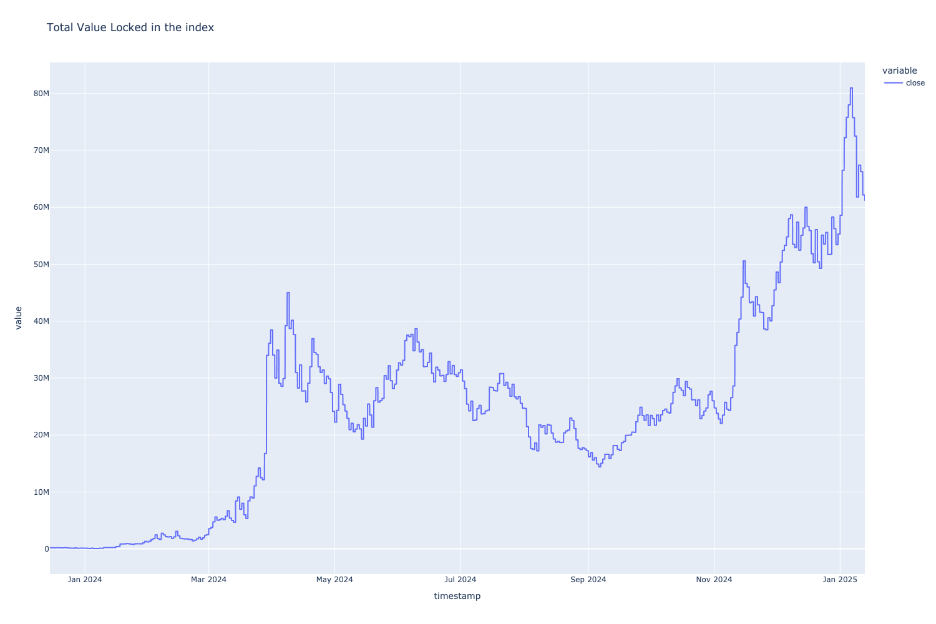936x624 pixels.
Task: Click the '30M' y-axis tick label
Action: [x=41, y=378]
